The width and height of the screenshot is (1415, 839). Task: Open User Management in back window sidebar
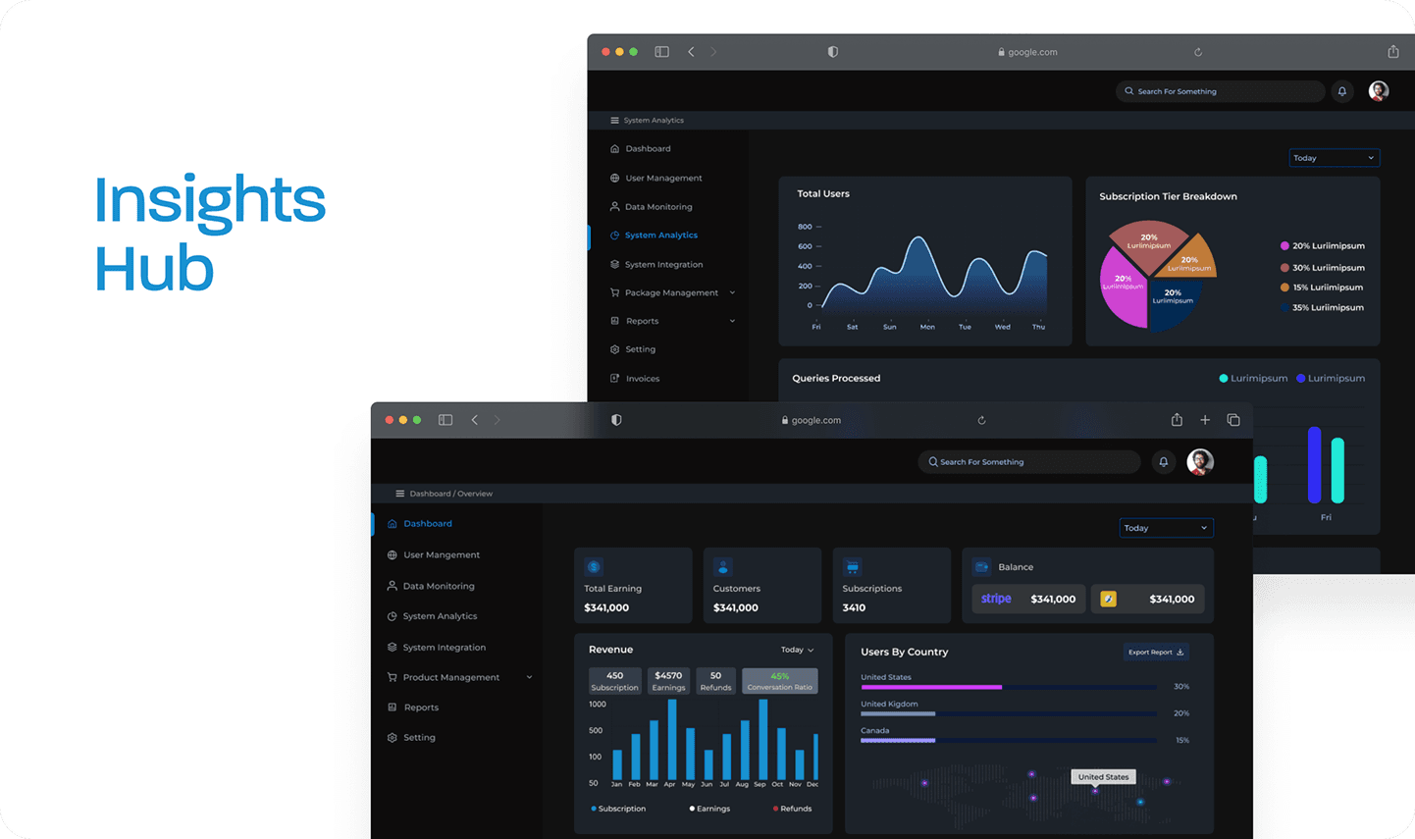656,179
